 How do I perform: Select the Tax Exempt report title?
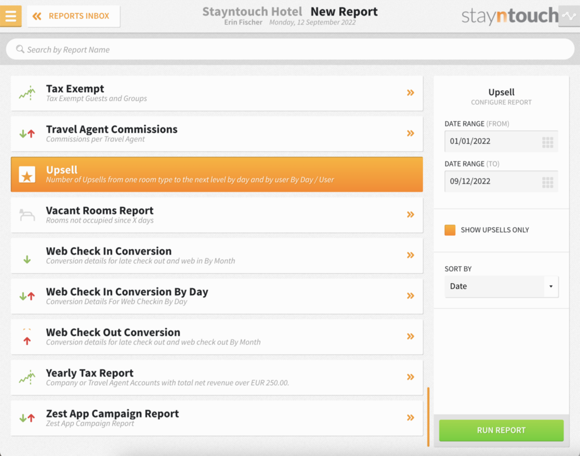click(x=75, y=88)
